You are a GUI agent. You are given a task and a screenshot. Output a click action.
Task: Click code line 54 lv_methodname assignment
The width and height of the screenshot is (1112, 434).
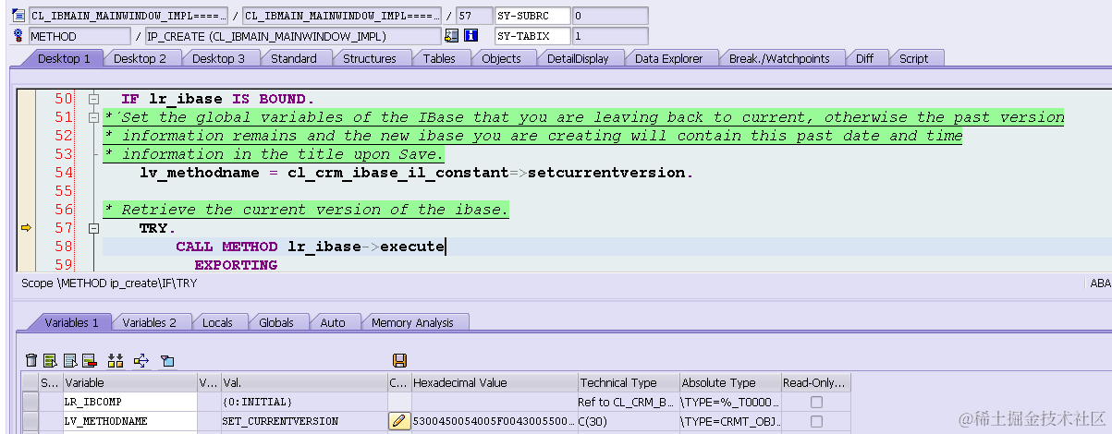416,173
